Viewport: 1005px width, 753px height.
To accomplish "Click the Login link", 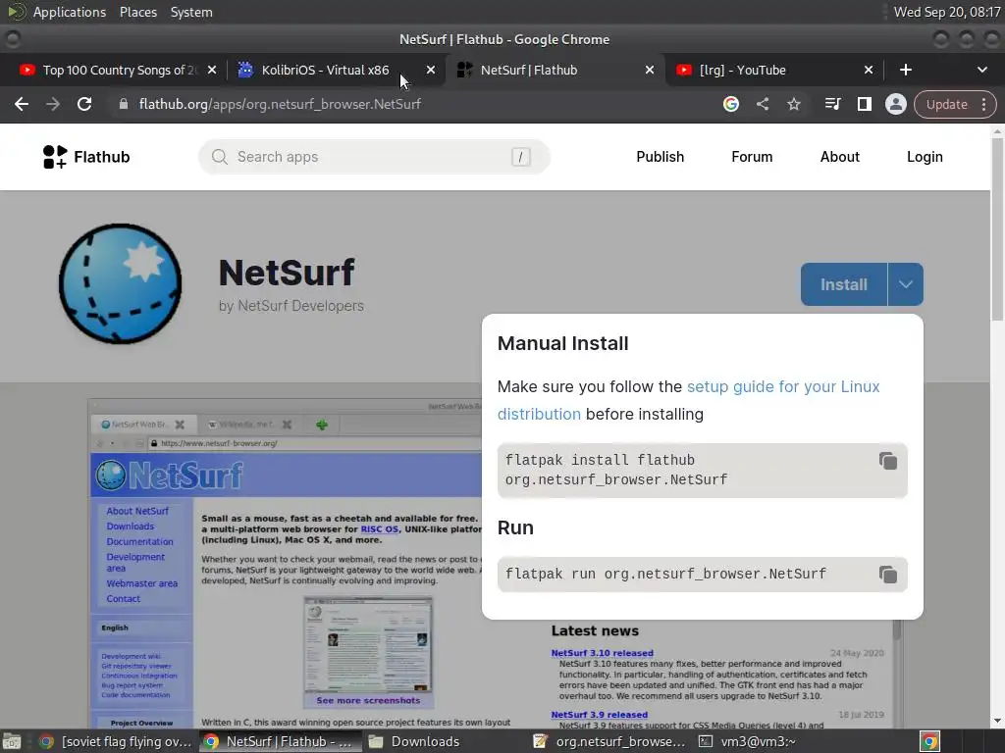I will [x=925, y=157].
